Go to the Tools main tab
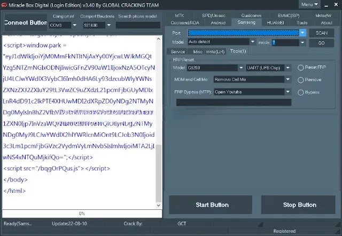 302,22
